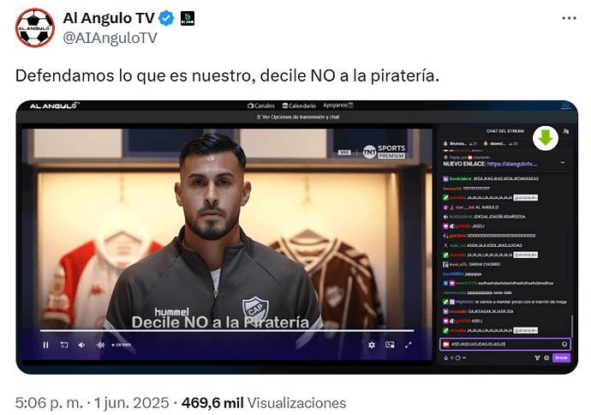Click the video progress bar
Viewport: 591px width, 415px height.
(x=227, y=331)
